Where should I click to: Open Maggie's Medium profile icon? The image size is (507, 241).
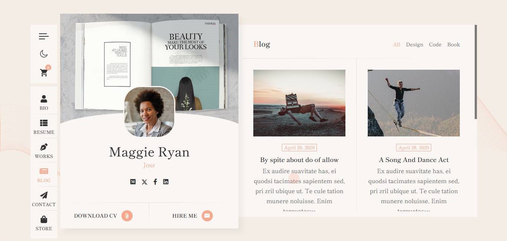[x=133, y=182]
